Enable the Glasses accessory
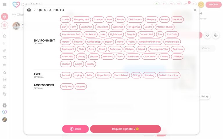This screenshot has width=223, height=139. 81,86
